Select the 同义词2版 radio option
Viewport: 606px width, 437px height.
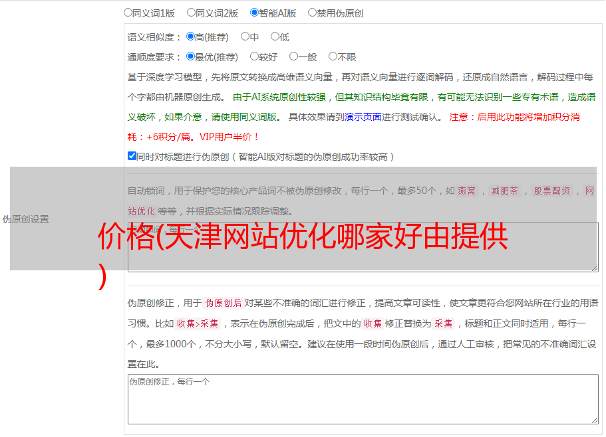click(191, 12)
